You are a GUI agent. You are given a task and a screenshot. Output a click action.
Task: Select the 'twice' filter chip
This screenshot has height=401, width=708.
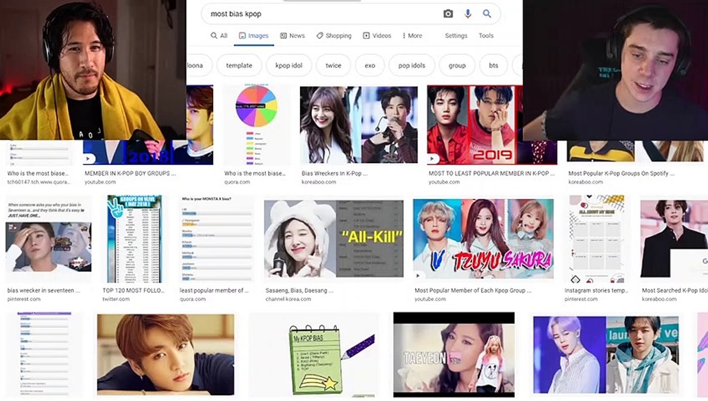click(x=333, y=65)
